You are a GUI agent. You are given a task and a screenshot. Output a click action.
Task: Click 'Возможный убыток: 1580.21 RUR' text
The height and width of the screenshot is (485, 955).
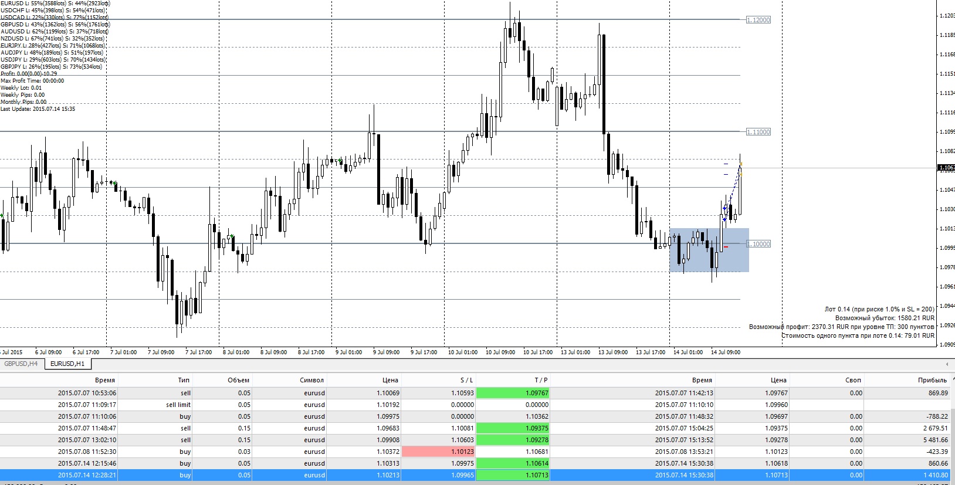[885, 318]
